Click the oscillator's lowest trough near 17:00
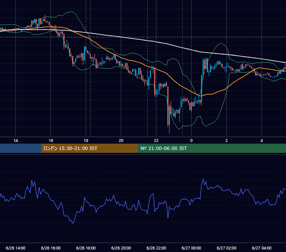 pyautogui.click(x=73, y=223)
